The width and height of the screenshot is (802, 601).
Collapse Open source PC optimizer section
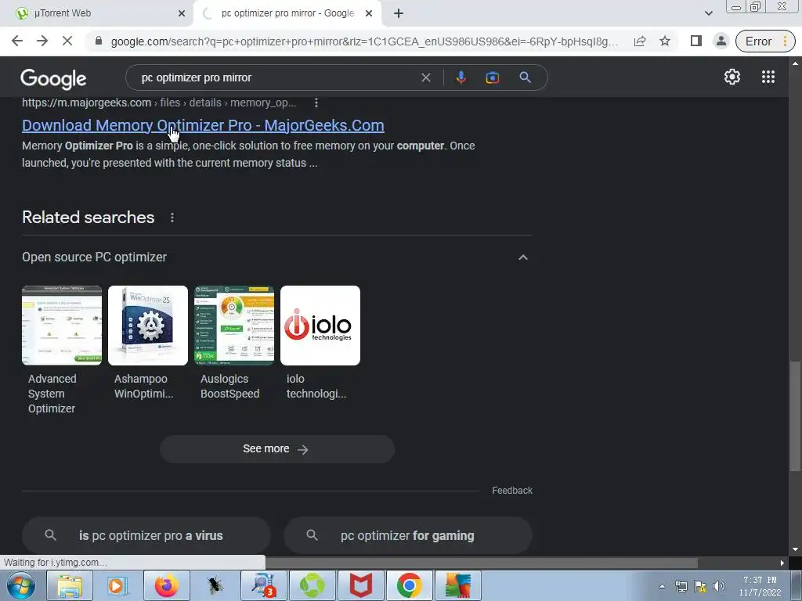click(x=522, y=257)
